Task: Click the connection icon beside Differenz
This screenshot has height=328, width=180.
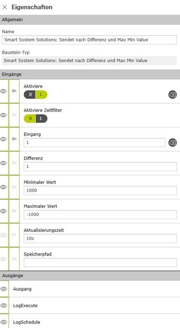Action: (14, 163)
